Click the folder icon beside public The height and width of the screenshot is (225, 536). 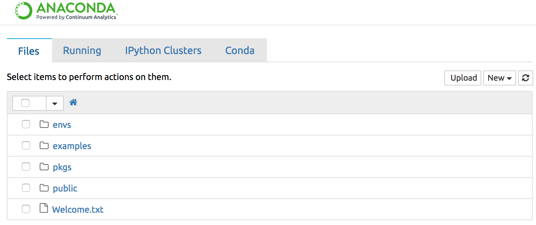pos(44,188)
